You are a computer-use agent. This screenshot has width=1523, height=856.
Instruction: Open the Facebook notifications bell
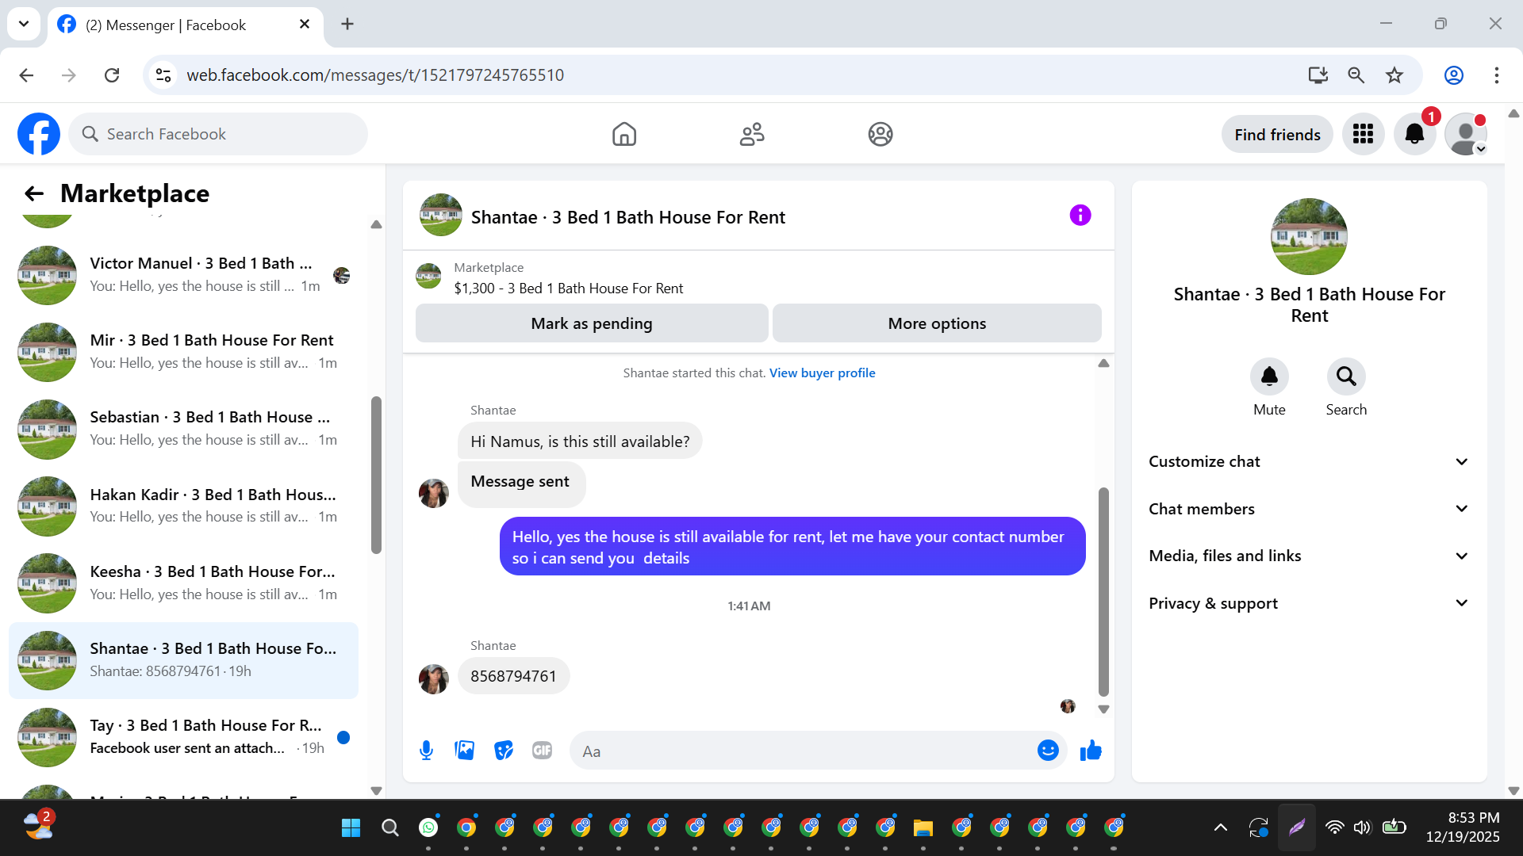1414,134
